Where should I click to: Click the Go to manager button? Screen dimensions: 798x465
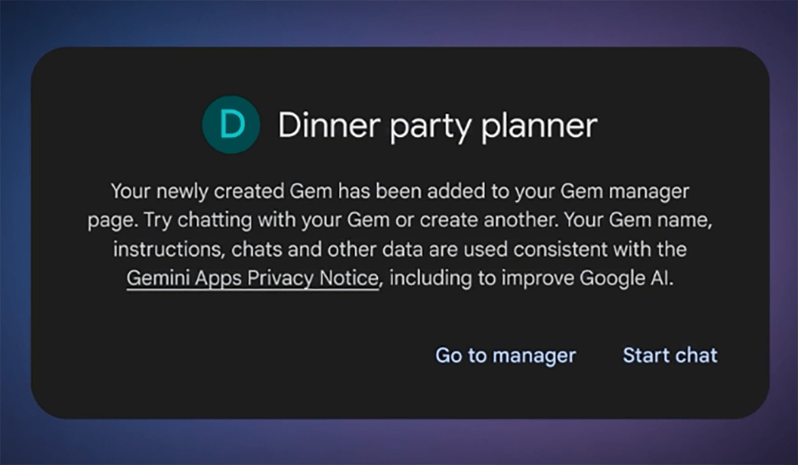505,355
